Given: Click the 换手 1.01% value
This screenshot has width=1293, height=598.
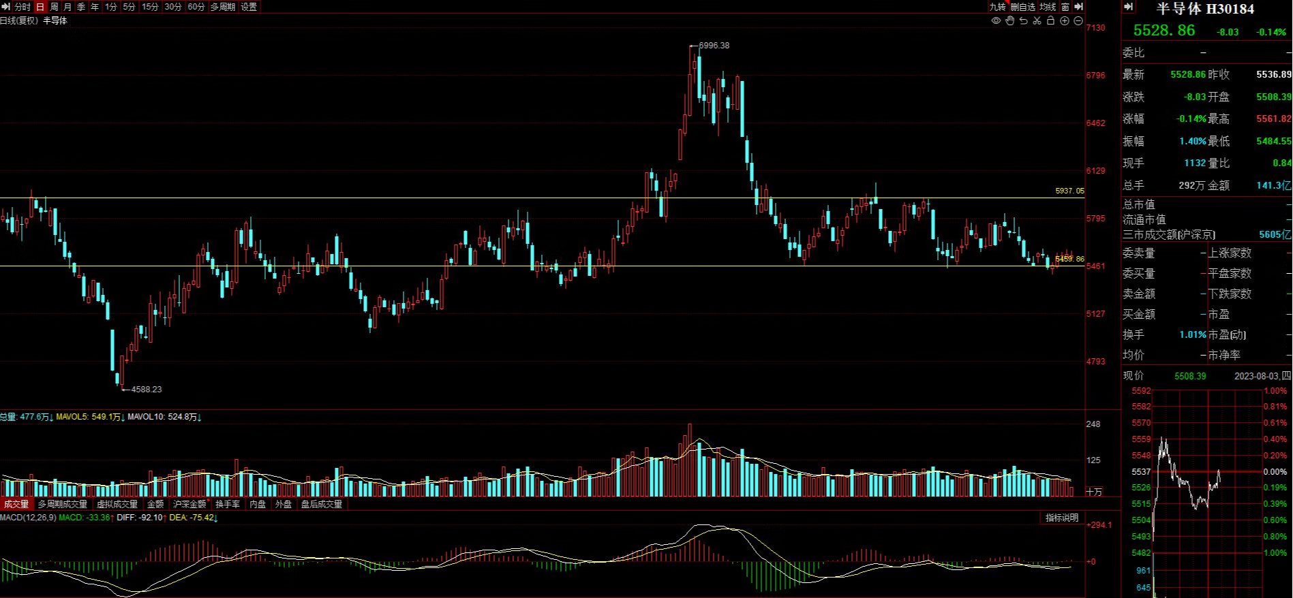Looking at the screenshot, I should 1193,335.
